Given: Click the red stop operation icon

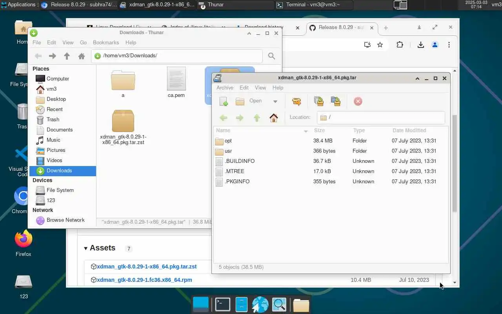Looking at the screenshot, I should pos(358,101).
